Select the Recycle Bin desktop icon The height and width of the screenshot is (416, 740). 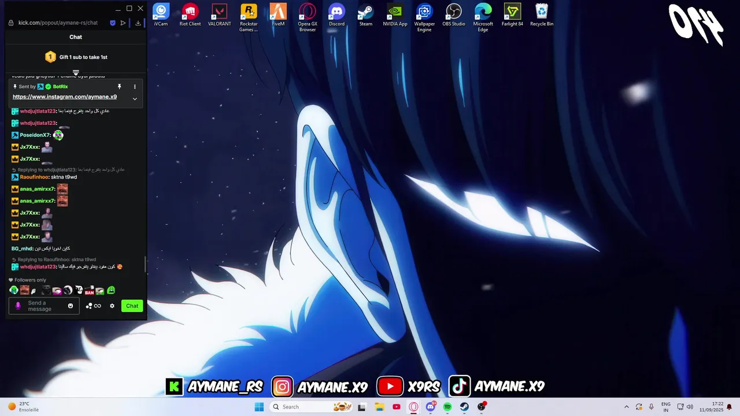(542, 15)
